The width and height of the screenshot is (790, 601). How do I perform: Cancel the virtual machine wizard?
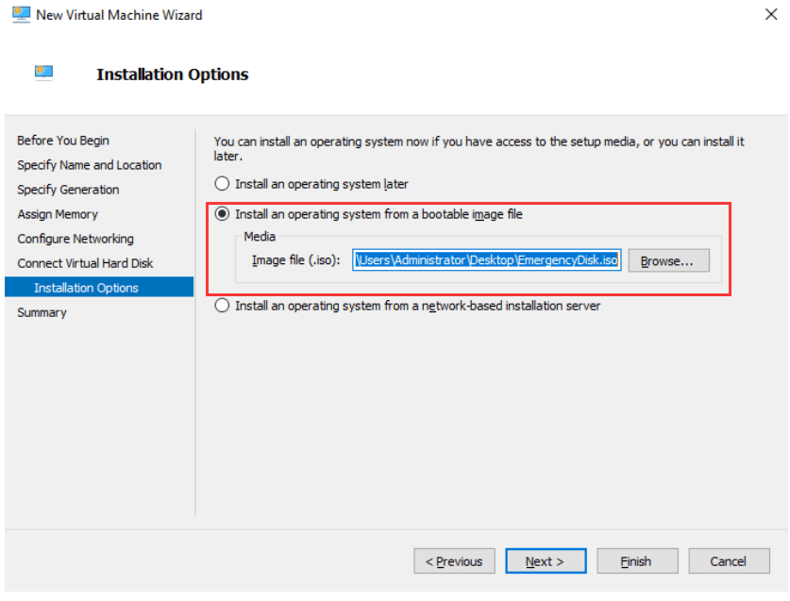pos(728,561)
